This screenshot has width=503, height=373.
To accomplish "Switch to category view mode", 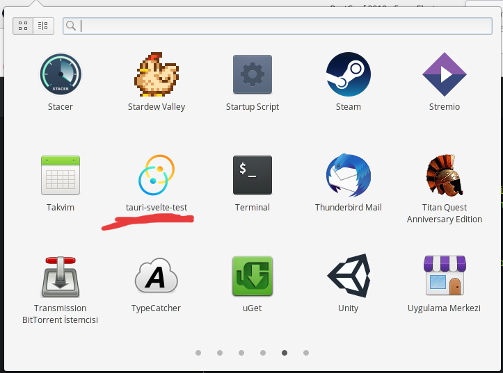I will tap(43, 26).
